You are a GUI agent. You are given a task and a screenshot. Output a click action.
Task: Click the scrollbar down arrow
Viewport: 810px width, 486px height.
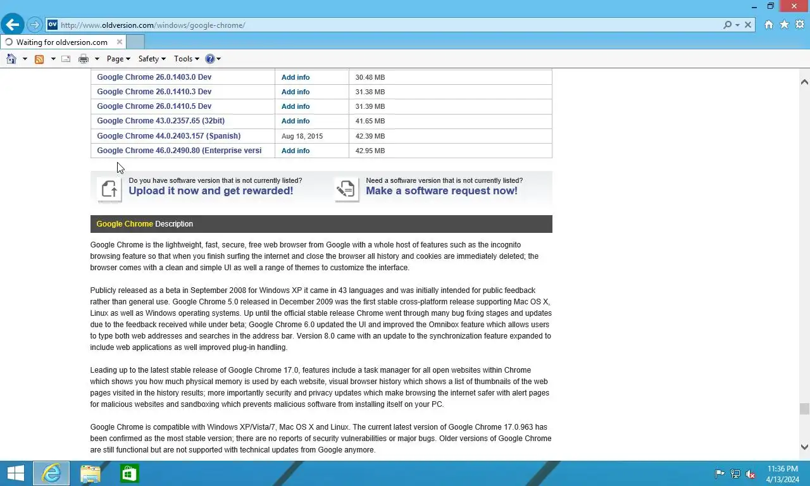click(x=804, y=447)
